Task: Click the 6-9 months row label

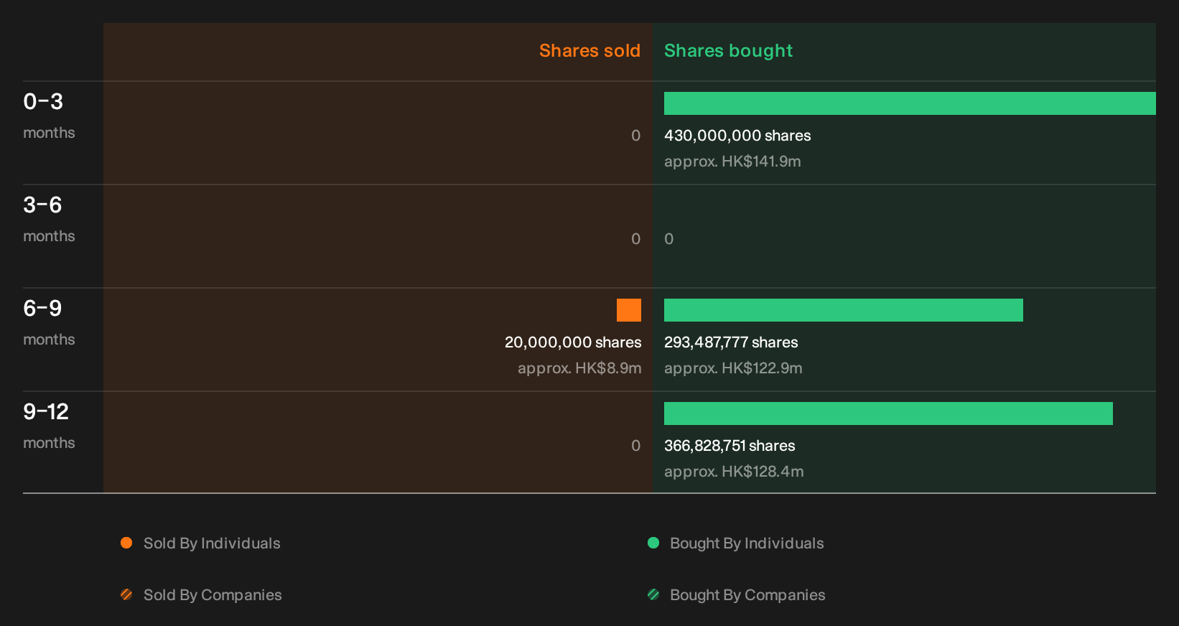Action: (x=49, y=323)
